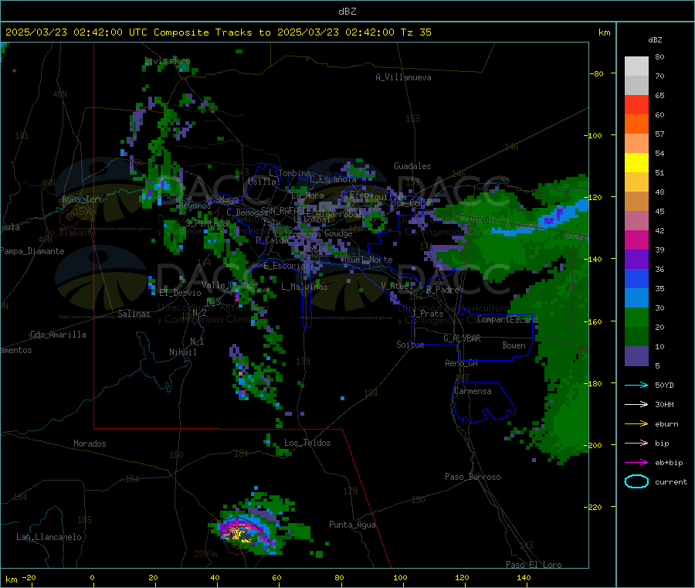Click the 'Atuel_Norte' map label

[x=367, y=260]
